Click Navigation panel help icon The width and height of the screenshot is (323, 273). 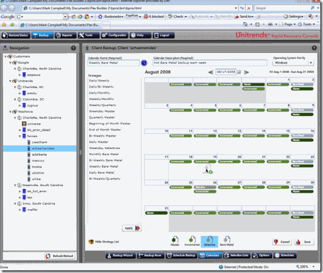point(73,48)
